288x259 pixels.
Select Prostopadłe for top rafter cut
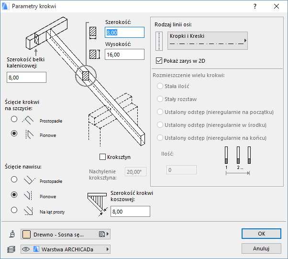click(14, 119)
